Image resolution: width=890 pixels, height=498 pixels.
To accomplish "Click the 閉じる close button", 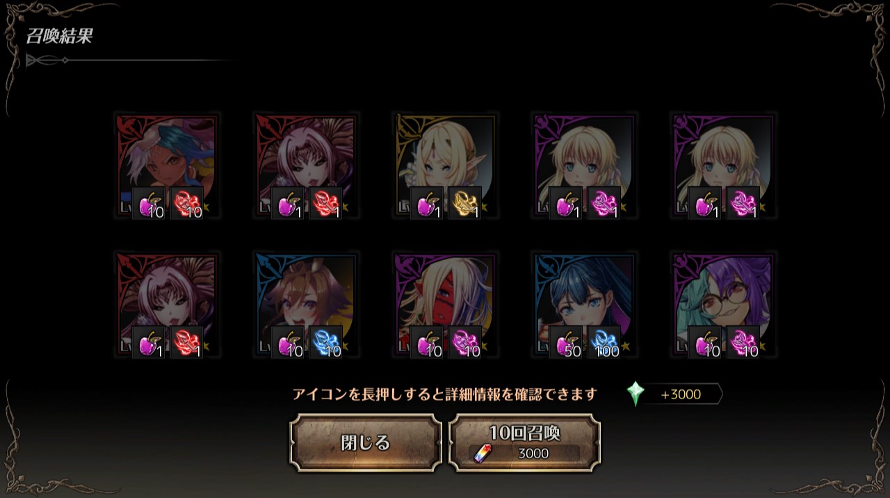I will (x=366, y=443).
